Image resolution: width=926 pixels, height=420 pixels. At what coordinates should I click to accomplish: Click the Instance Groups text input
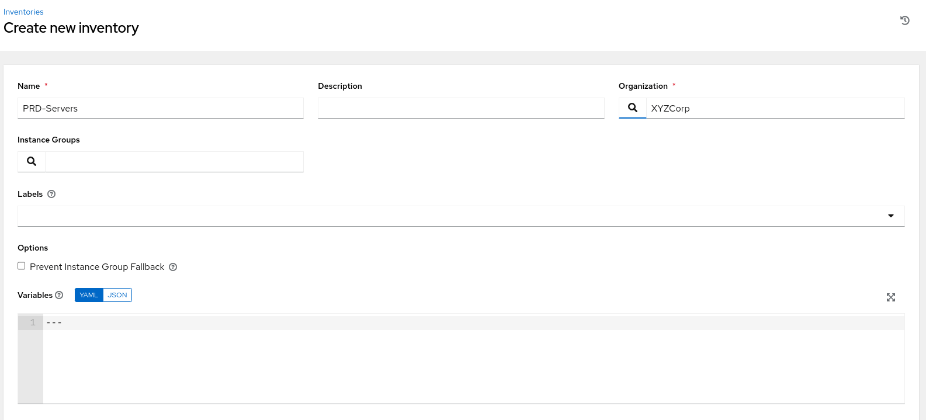pyautogui.click(x=174, y=162)
